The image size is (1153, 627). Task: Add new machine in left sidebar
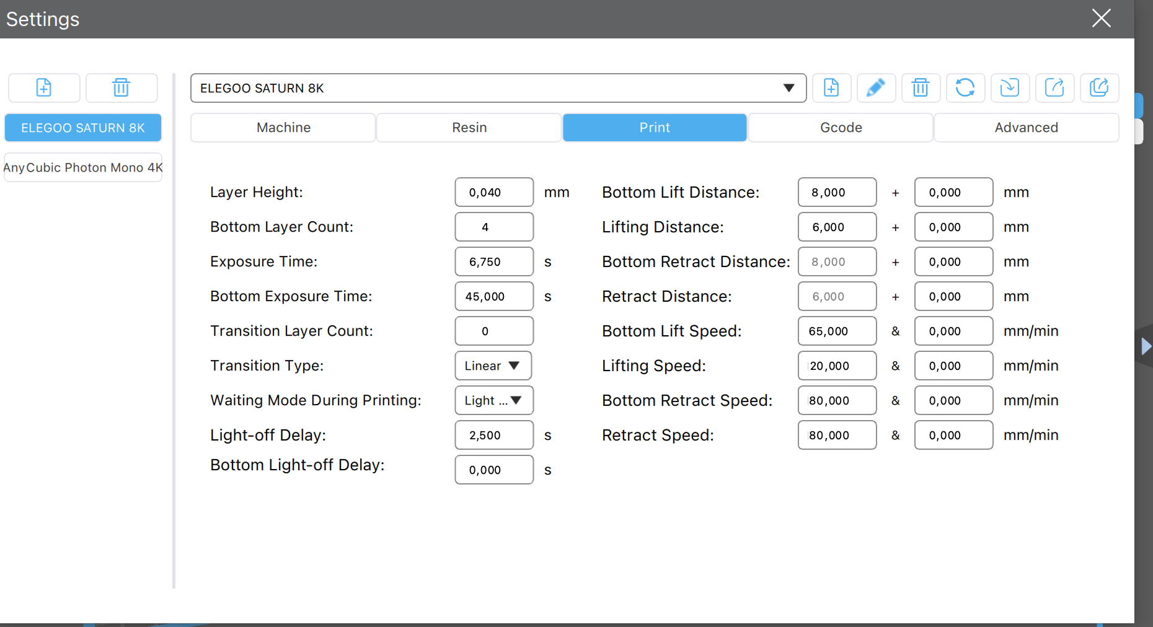(44, 87)
